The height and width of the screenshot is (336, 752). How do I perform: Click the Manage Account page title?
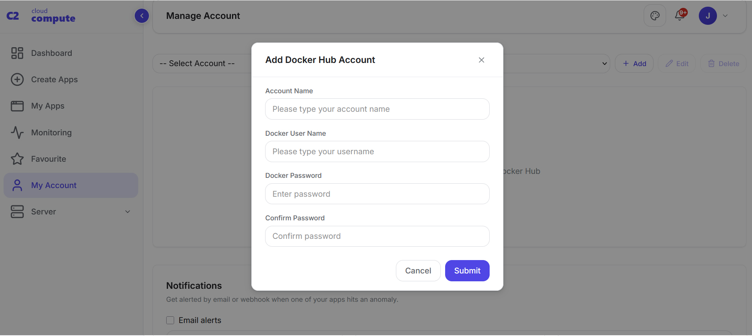pyautogui.click(x=203, y=16)
